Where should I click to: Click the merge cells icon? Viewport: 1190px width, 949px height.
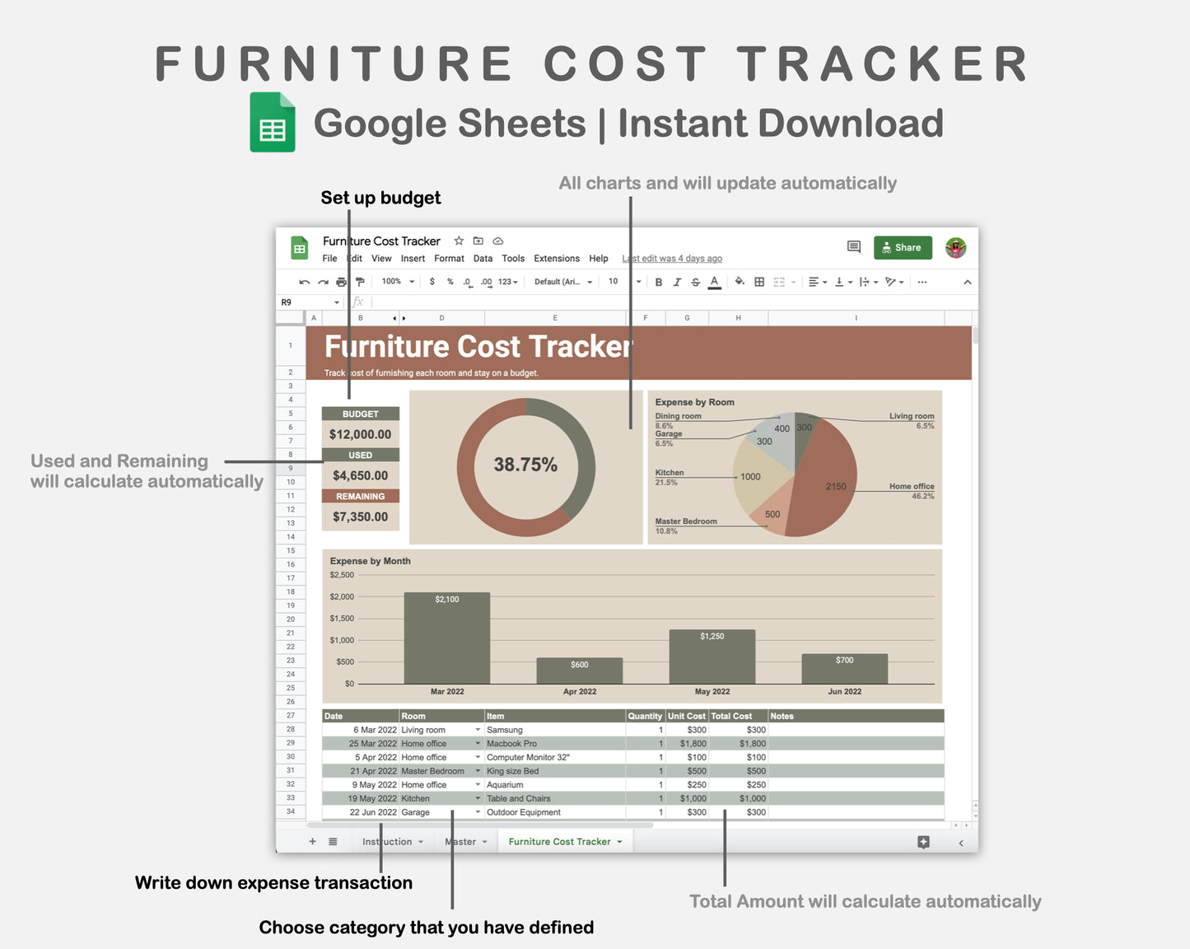pos(777,282)
